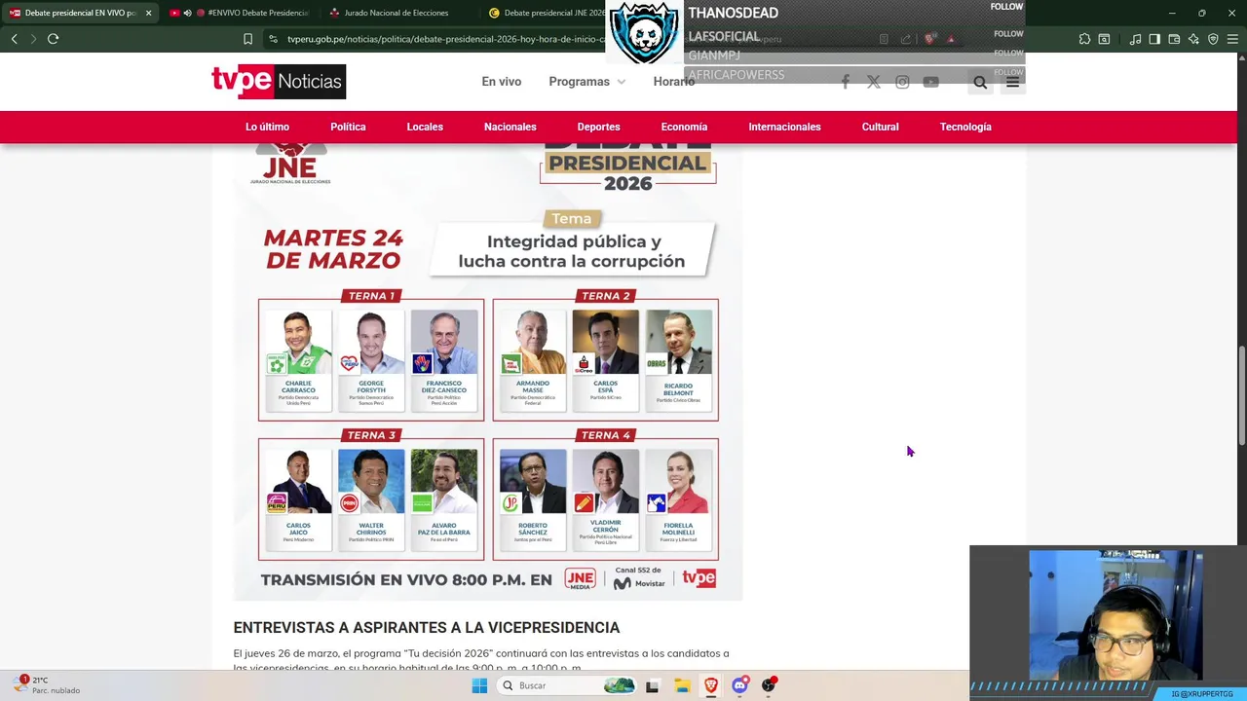Viewport: 1247px width, 701px height.
Task: Click the Windows Buscar search box
Action: [565, 685]
